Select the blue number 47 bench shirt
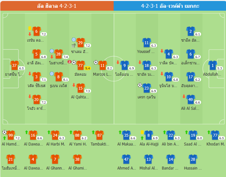The image size is (226, 177). tap(126, 159)
